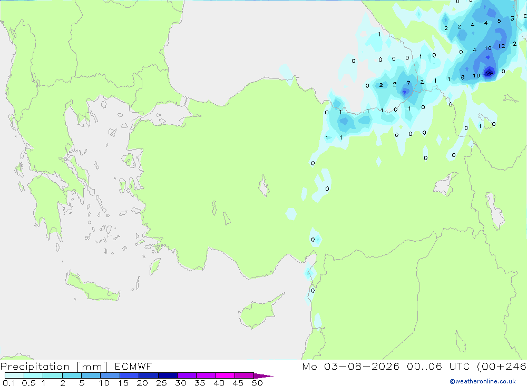Click the '20' legend label

(142, 383)
